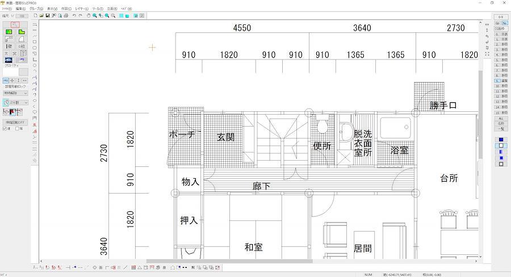Click the 勝手口 label
Image resolution: width=511 pixels, height=277 pixels.
pos(443,105)
